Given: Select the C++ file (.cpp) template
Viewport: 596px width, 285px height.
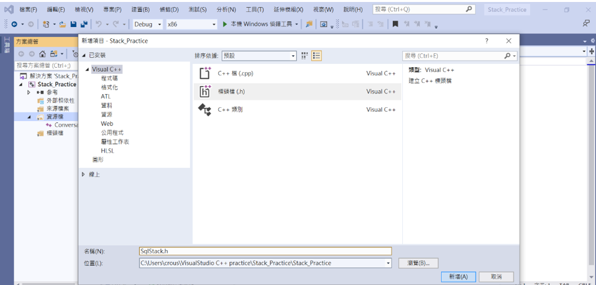Looking at the screenshot, I should point(297,73).
